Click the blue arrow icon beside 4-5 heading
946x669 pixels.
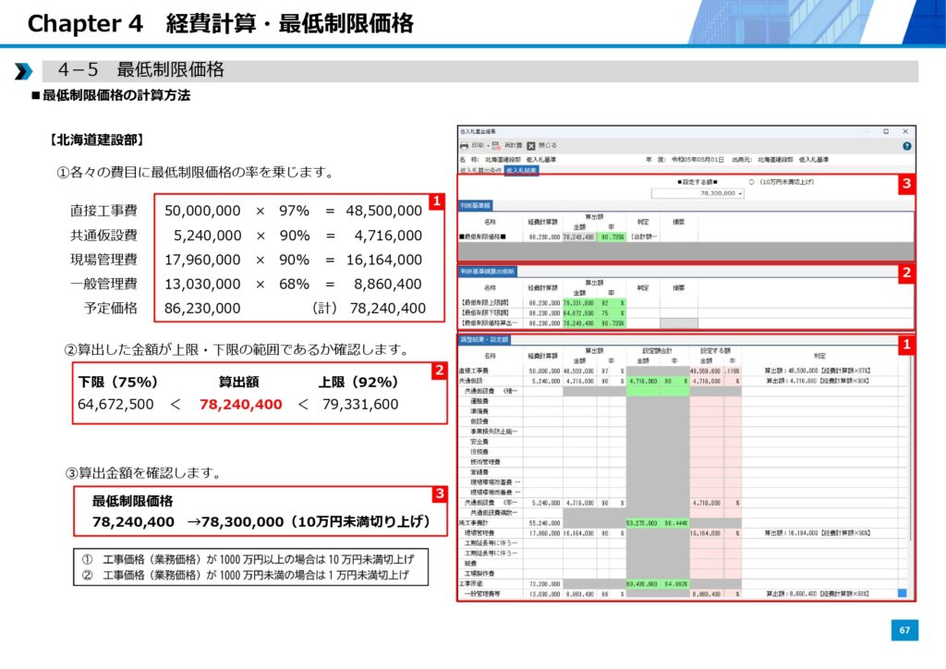click(x=23, y=72)
